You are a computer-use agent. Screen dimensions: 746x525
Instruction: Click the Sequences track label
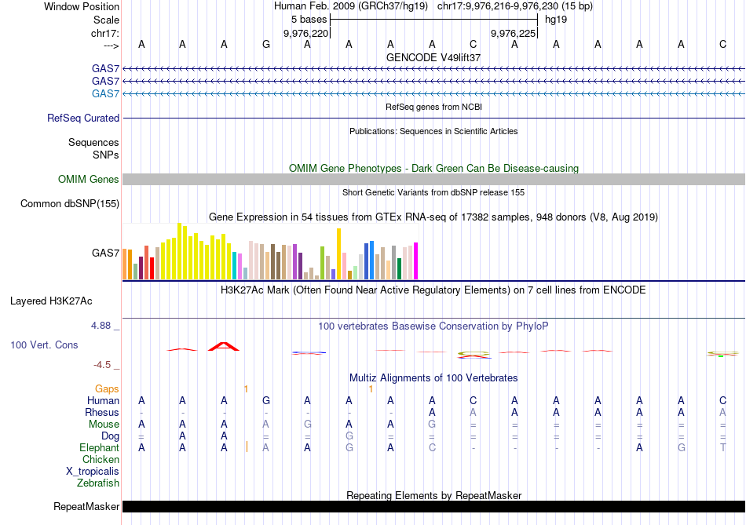(x=93, y=142)
